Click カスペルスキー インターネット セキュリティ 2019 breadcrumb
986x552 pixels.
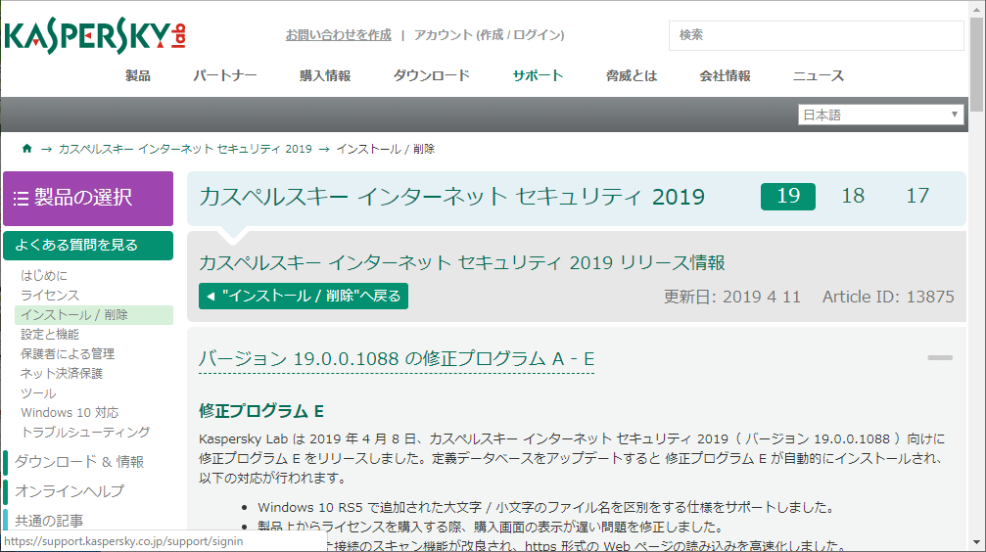tap(185, 149)
